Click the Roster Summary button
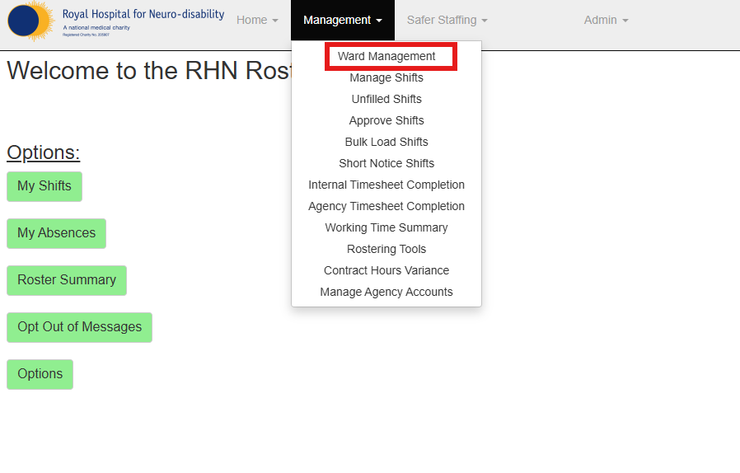 click(x=67, y=280)
